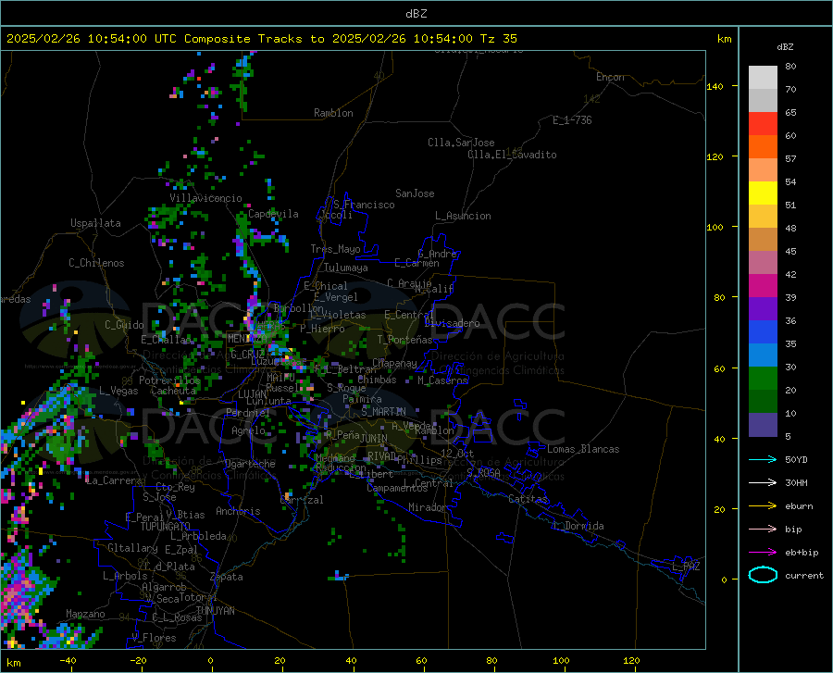Click the Uspallata place label
833x673 pixels.
(x=95, y=223)
